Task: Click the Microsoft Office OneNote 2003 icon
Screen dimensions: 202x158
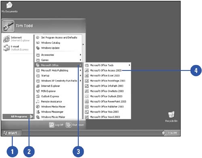Action: tap(86, 91)
